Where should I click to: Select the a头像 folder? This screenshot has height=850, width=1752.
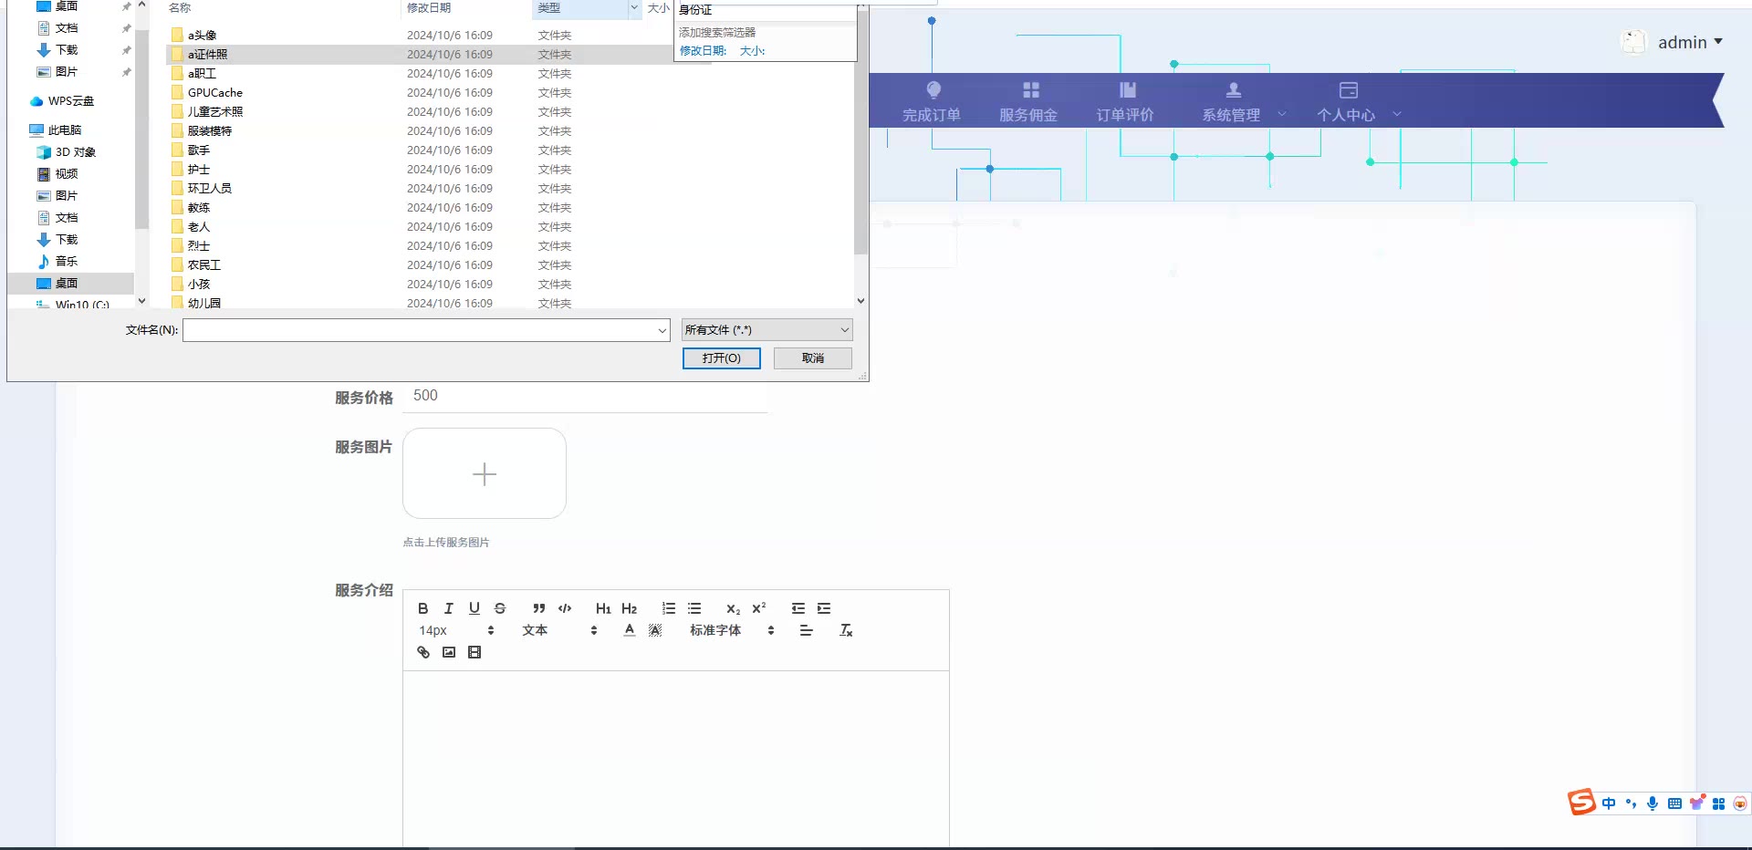pos(202,36)
